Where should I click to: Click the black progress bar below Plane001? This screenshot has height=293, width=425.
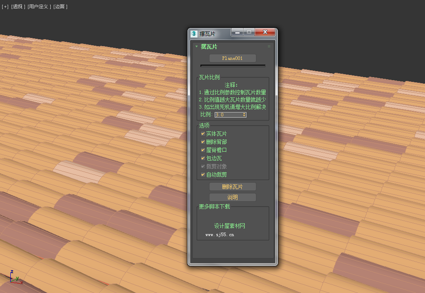[x=232, y=65]
